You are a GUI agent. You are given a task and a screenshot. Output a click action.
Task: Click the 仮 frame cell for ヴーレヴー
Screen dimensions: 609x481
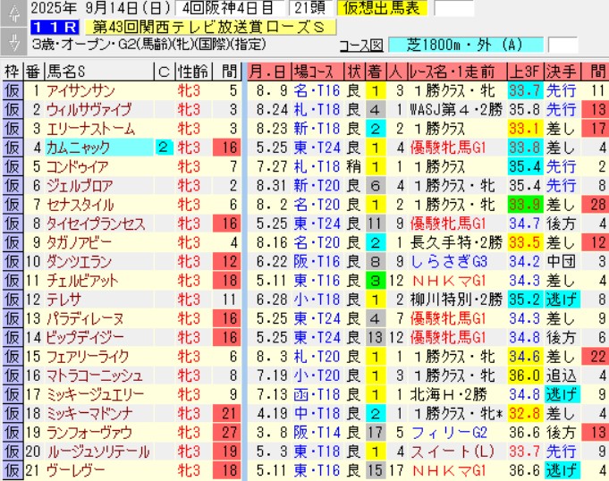pos(12,468)
